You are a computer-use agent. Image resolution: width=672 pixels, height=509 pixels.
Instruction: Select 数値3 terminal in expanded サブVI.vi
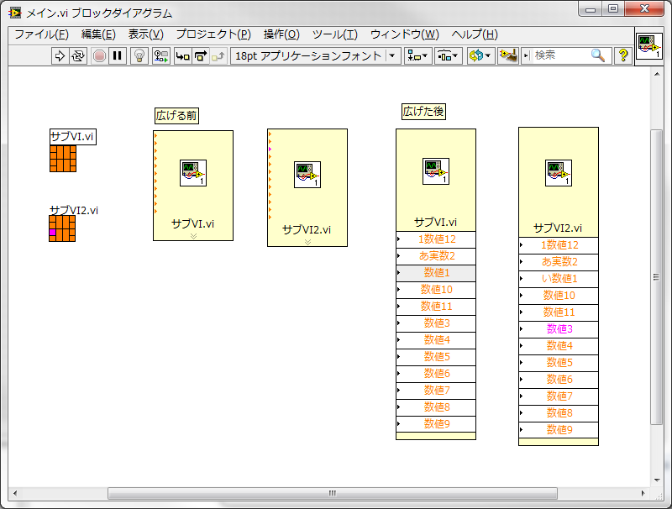click(x=436, y=323)
